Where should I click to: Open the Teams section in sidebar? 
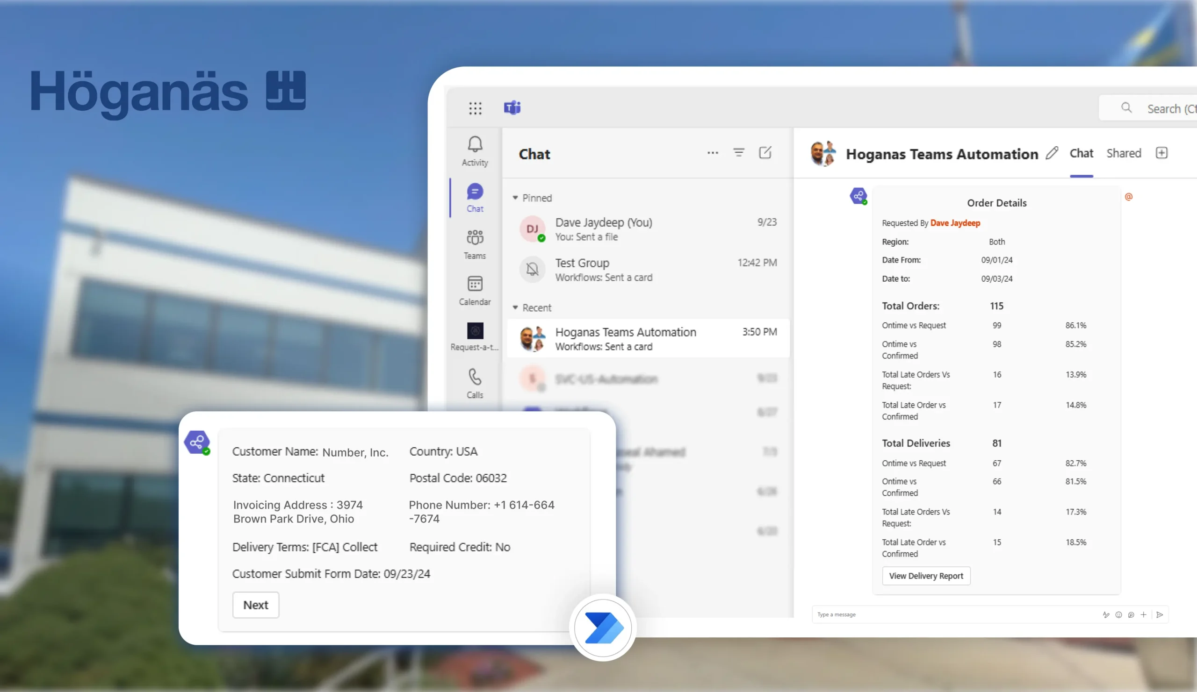475,244
